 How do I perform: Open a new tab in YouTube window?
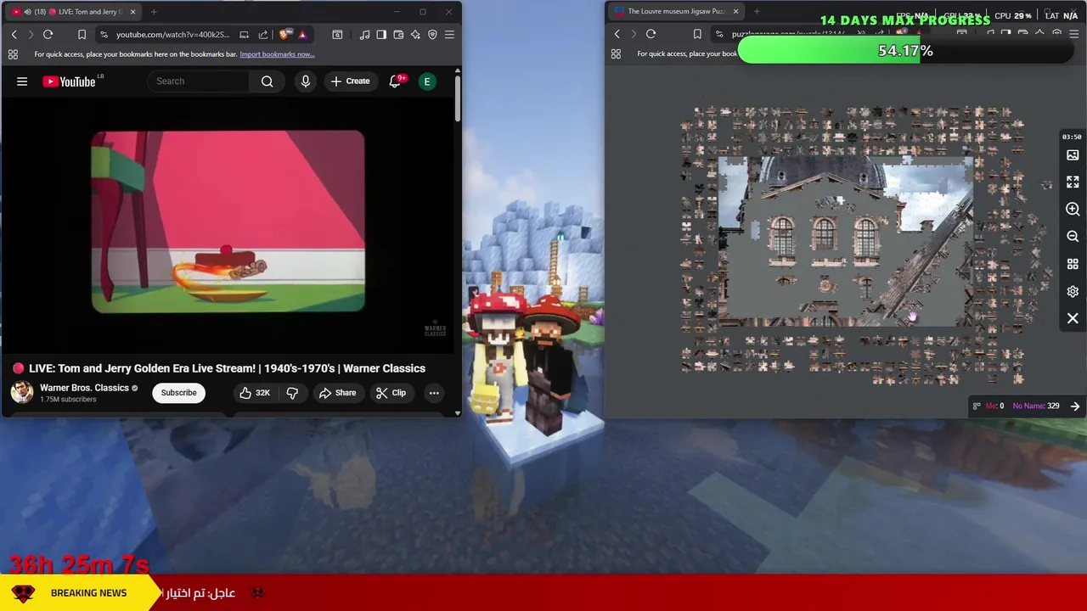pyautogui.click(x=154, y=12)
